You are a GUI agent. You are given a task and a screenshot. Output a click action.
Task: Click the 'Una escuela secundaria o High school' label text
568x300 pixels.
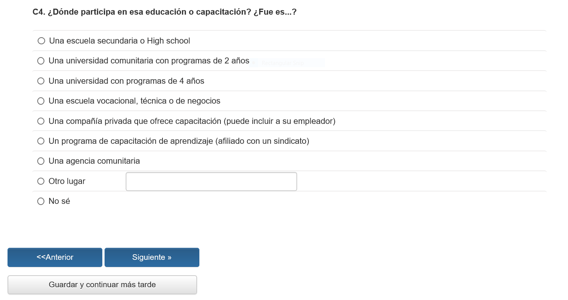tap(120, 41)
